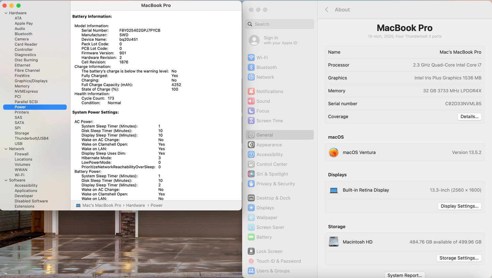Select the Screen Time hourglass icon
The image size is (492, 278).
tap(251, 121)
